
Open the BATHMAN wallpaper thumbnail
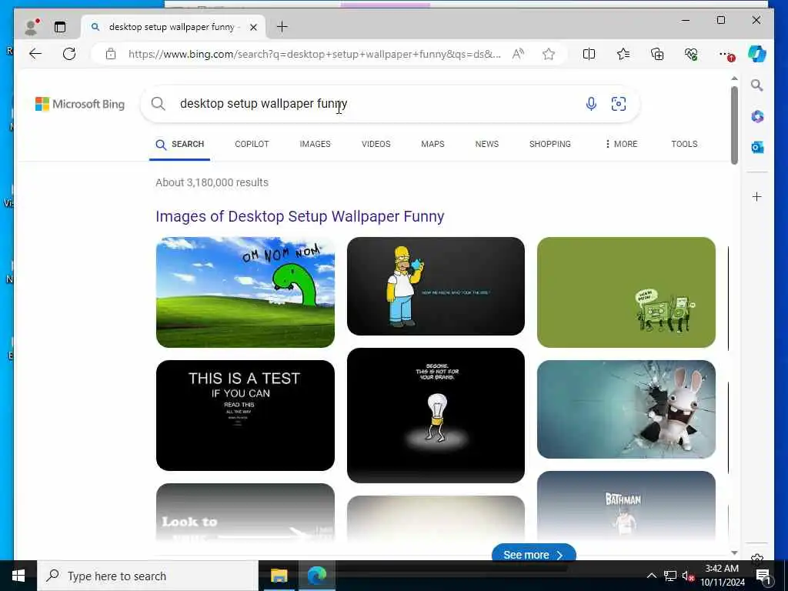tap(626, 506)
